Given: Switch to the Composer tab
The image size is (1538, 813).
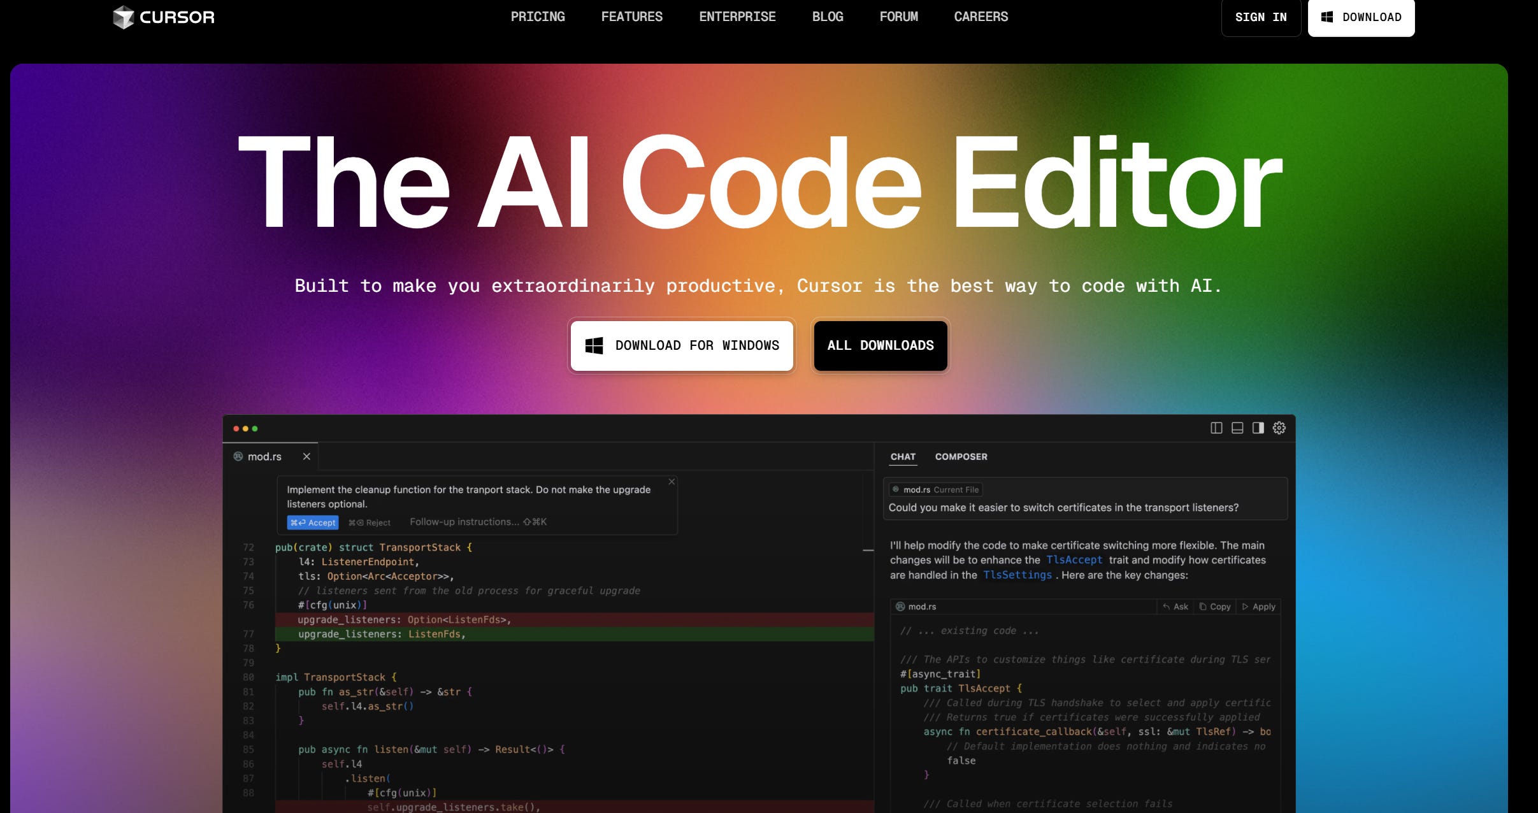Looking at the screenshot, I should click(961, 457).
